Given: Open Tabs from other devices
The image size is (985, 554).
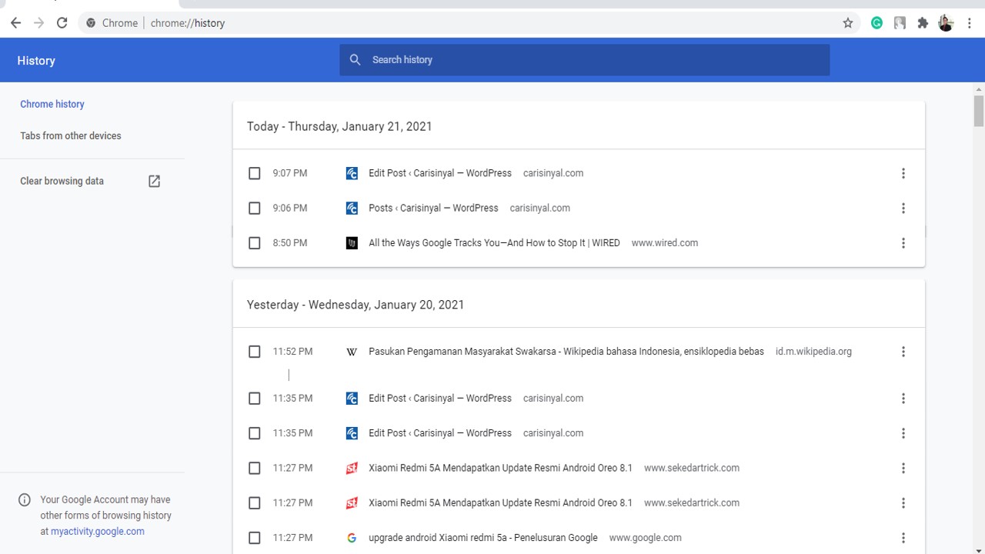Looking at the screenshot, I should coord(71,135).
